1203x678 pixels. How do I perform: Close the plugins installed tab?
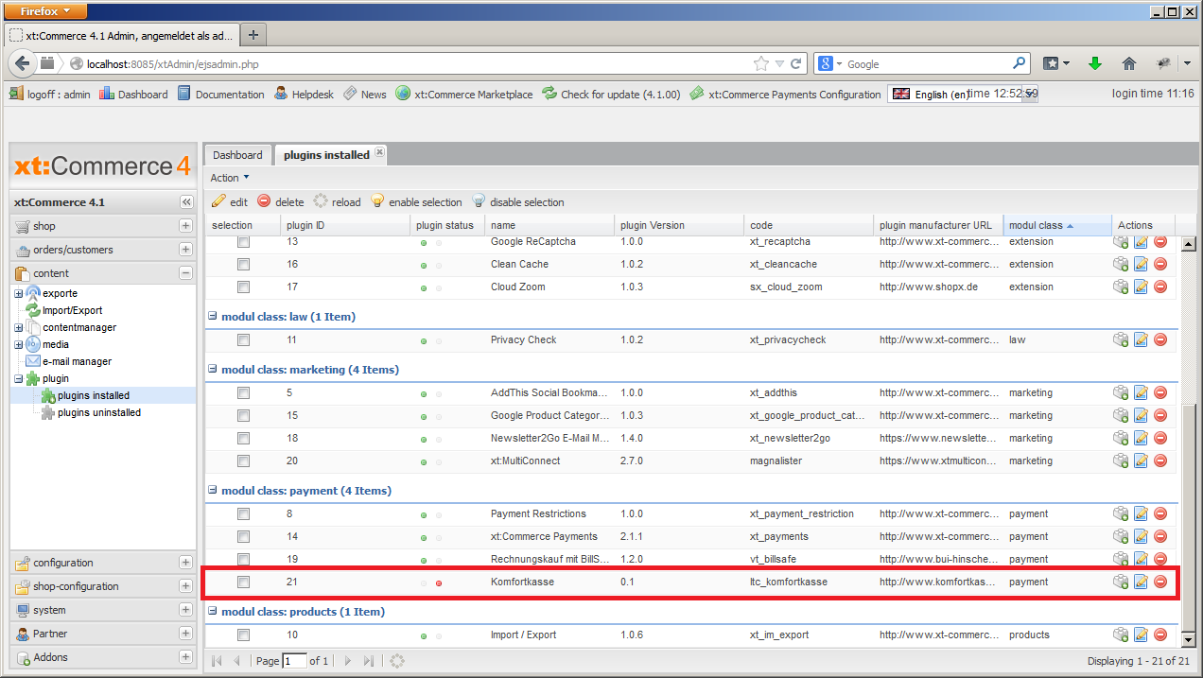[379, 151]
